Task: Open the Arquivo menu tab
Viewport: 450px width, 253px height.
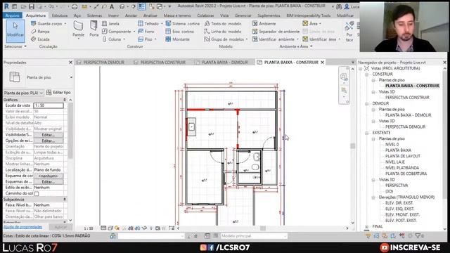Action: point(13,15)
